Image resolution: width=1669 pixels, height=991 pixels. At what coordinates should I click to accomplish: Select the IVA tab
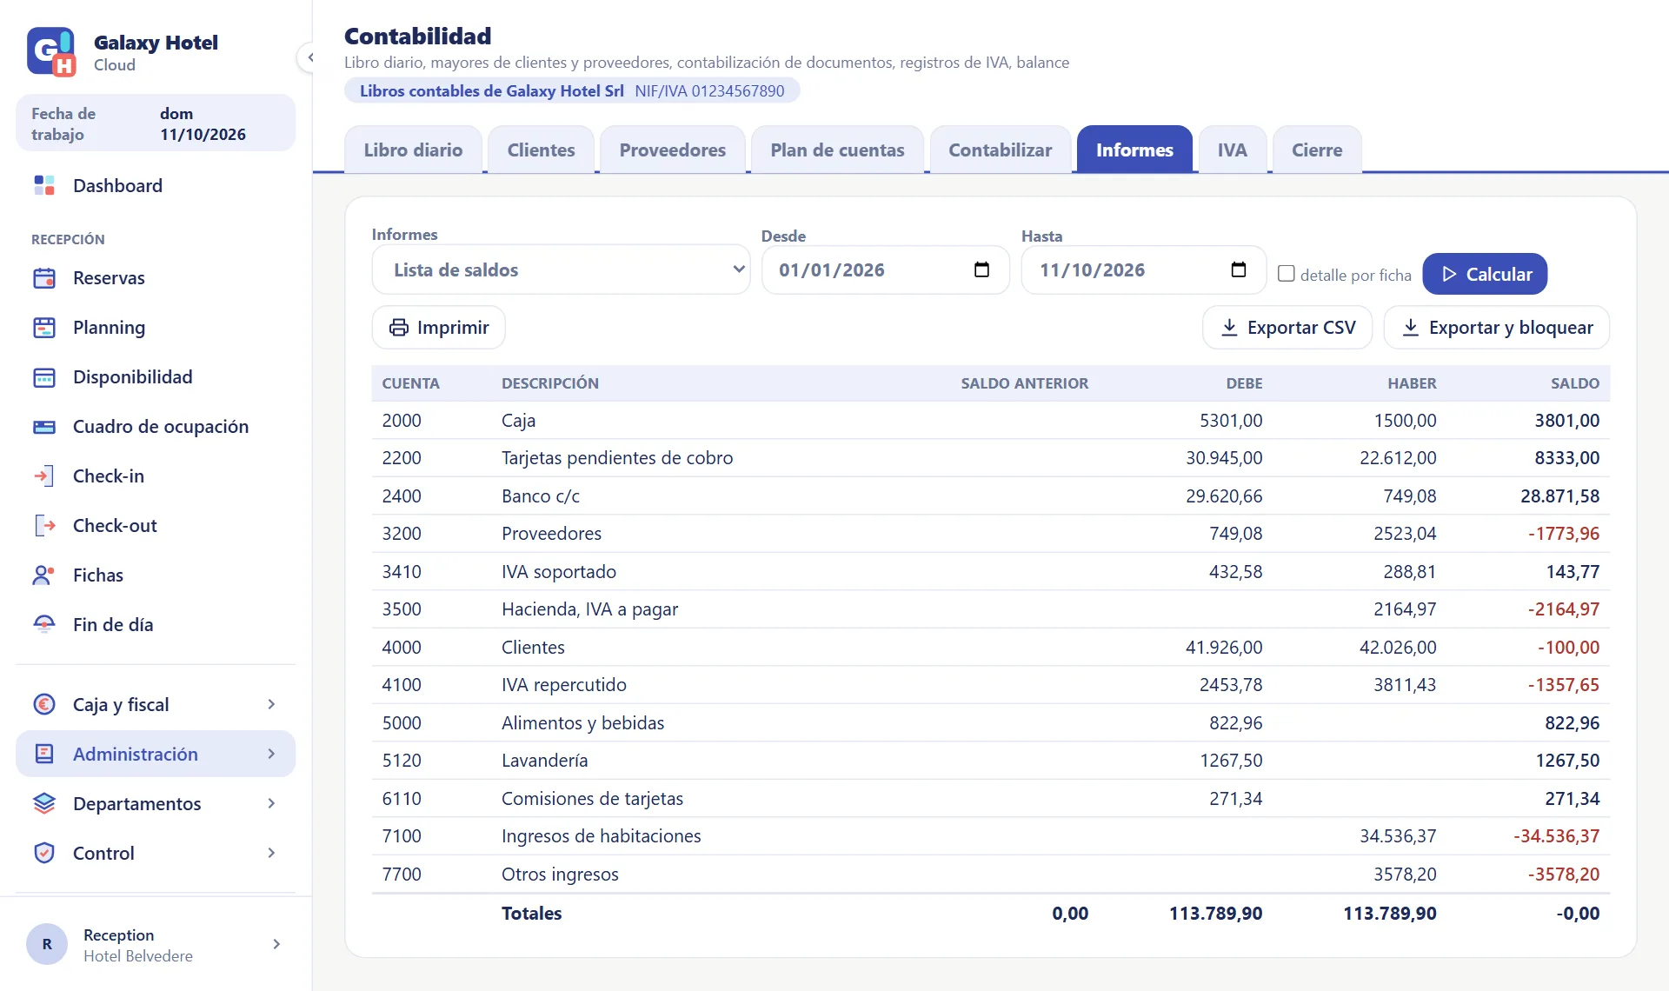[x=1232, y=150]
